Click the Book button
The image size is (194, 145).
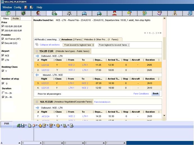[x=156, y=94]
